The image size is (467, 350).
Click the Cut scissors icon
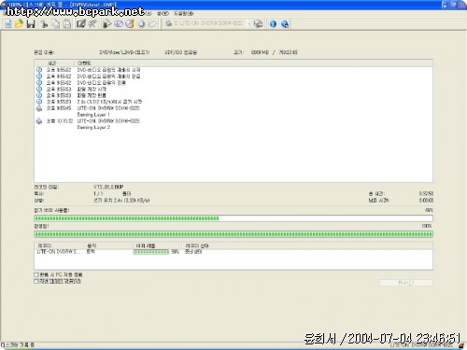[44, 24]
